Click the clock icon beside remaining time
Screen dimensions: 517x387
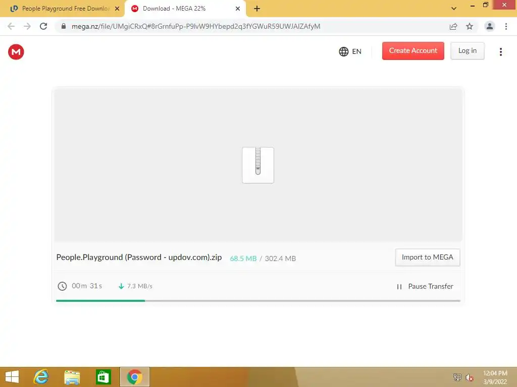62,286
